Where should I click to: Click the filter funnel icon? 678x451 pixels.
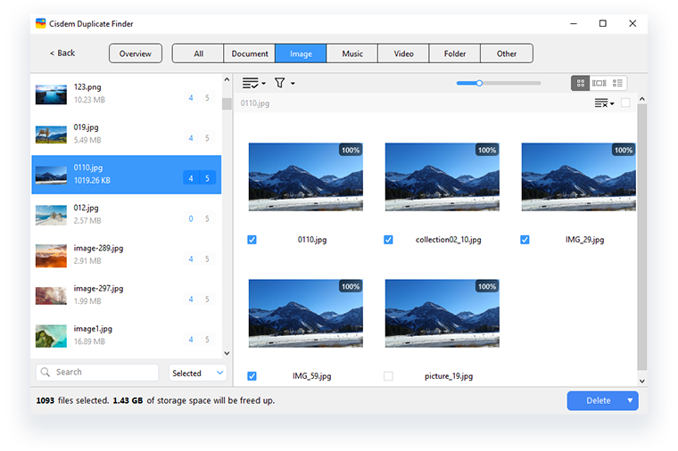[x=280, y=83]
